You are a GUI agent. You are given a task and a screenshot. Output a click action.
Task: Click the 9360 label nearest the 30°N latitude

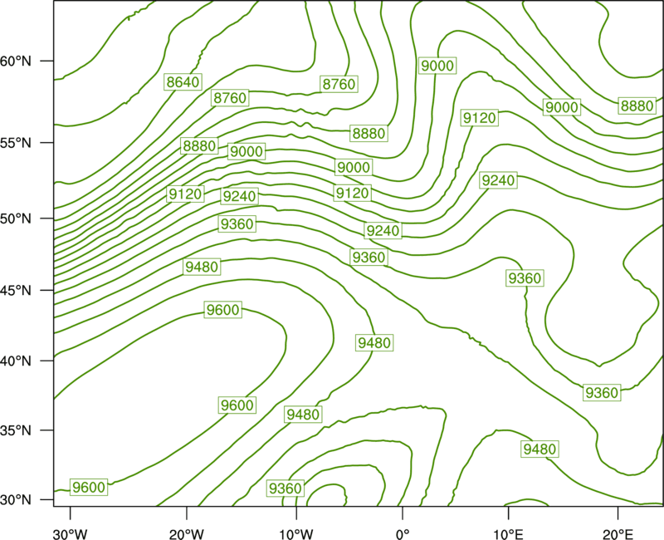pyautogui.click(x=286, y=488)
